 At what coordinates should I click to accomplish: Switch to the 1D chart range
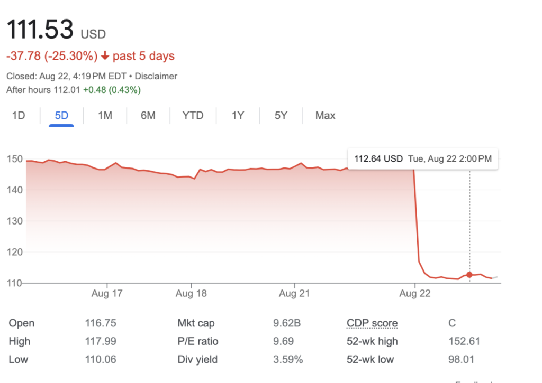click(19, 115)
